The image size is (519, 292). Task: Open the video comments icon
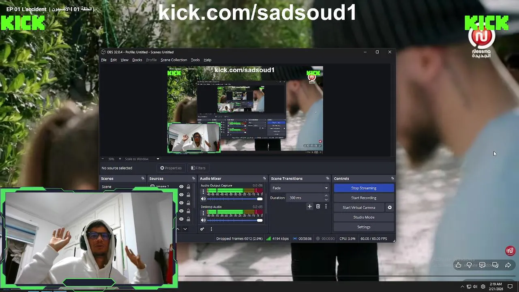pyautogui.click(x=482, y=265)
